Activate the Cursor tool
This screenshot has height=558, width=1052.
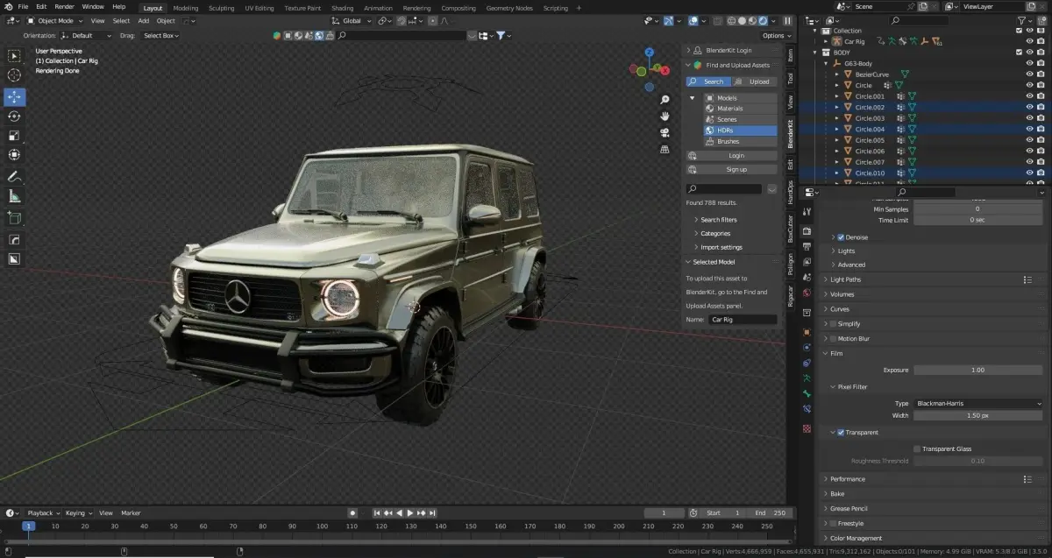pos(14,75)
